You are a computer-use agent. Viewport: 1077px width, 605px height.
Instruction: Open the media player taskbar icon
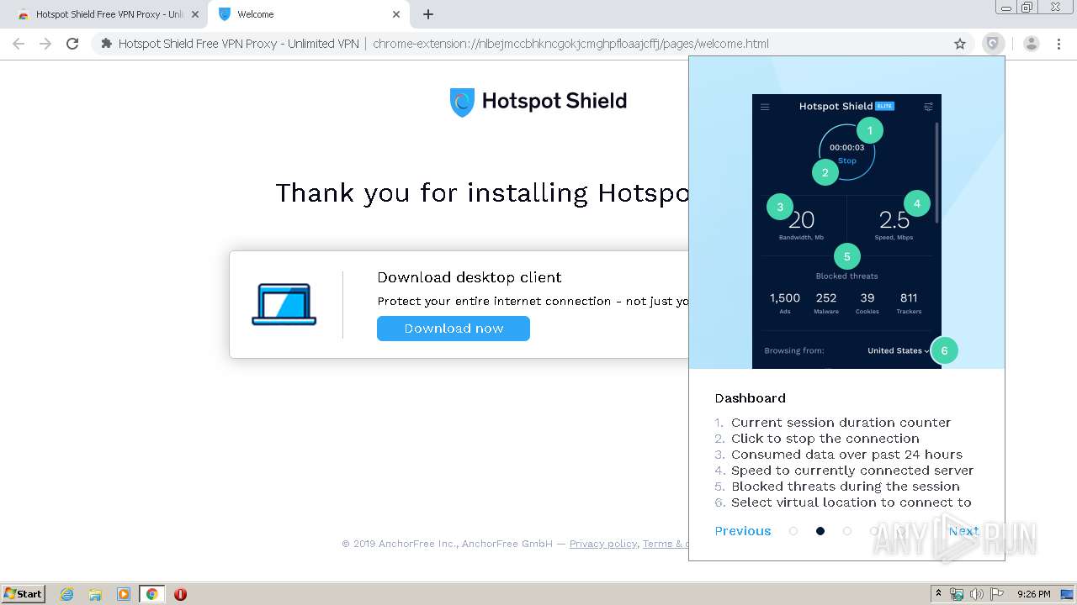click(124, 594)
